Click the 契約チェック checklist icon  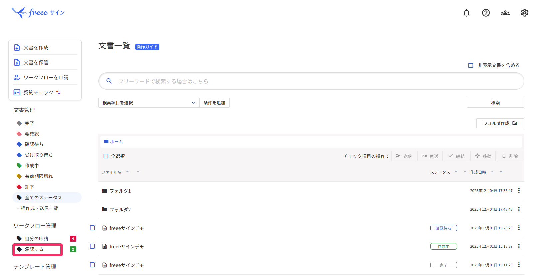(x=17, y=92)
